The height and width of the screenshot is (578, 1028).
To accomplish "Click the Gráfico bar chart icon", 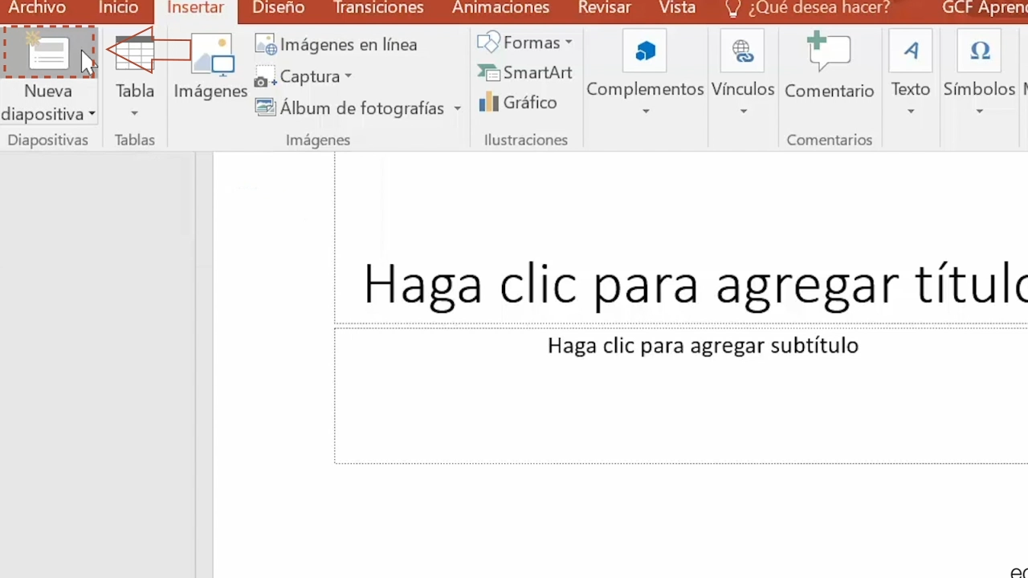I will click(488, 102).
